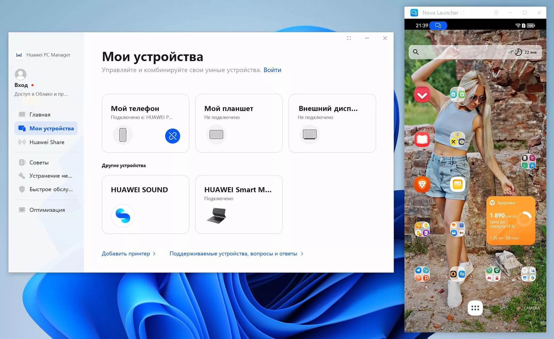Open Быстрое обслу... in sidebar
The width and height of the screenshot is (554, 339).
tap(46, 189)
